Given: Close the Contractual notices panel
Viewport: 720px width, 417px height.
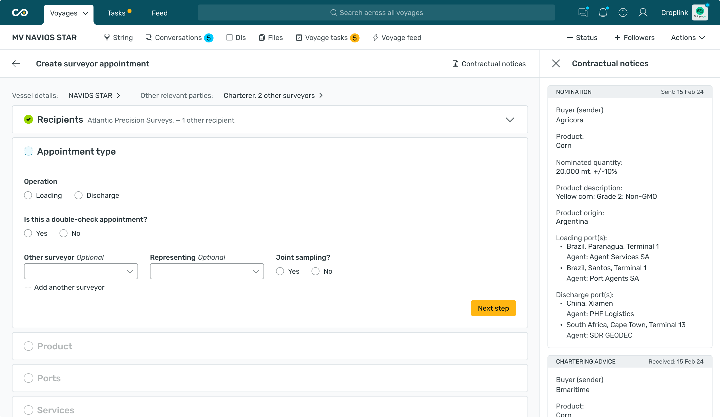Looking at the screenshot, I should click(x=556, y=63).
